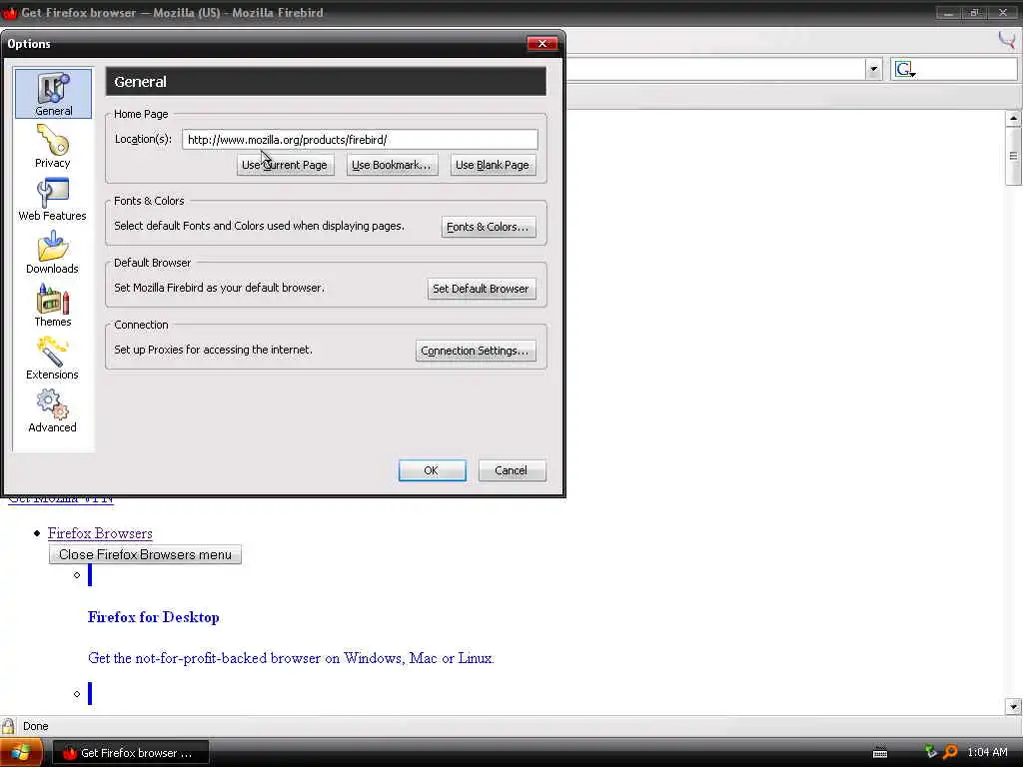Click the Done status bar text
The image size is (1023, 767).
click(36, 726)
